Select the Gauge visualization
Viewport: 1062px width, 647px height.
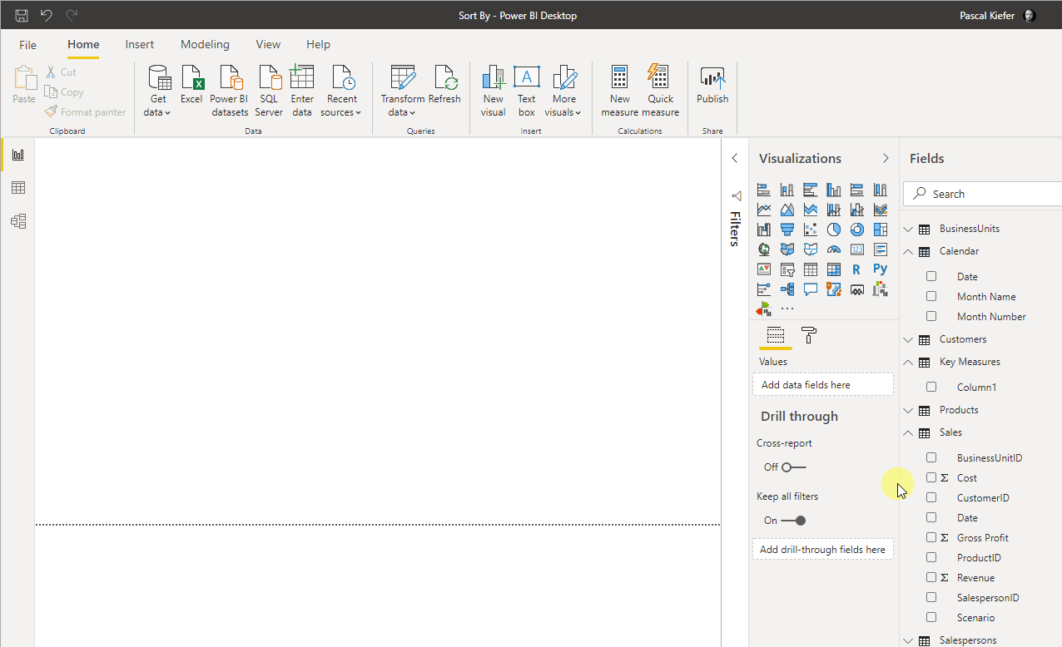[x=833, y=249]
